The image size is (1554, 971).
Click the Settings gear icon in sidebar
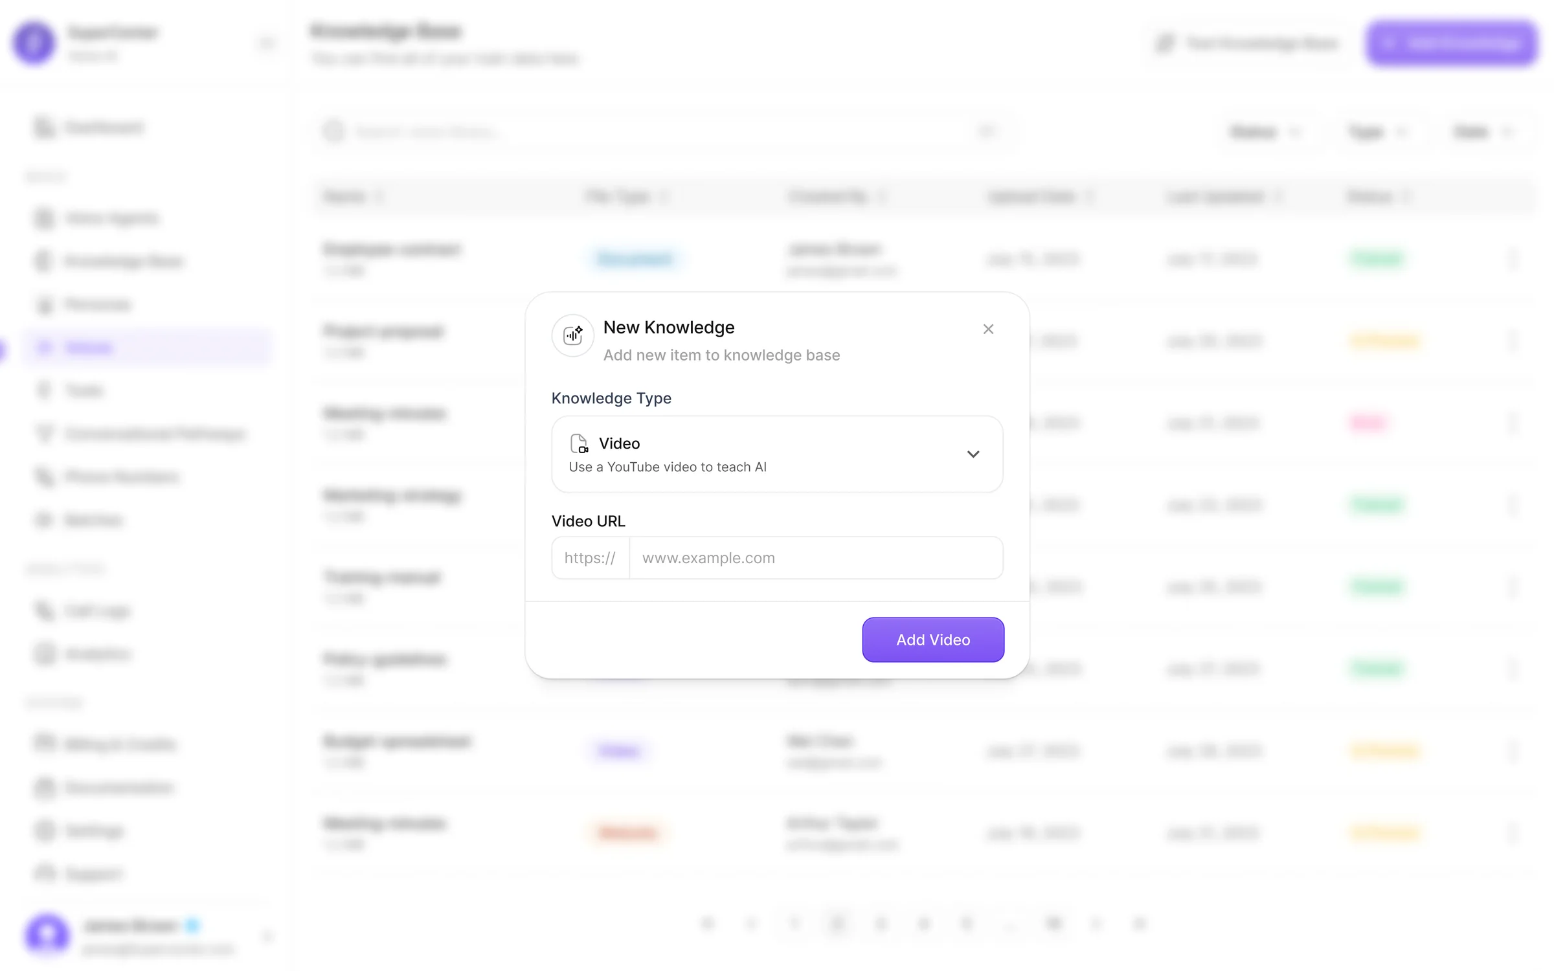[x=44, y=831]
